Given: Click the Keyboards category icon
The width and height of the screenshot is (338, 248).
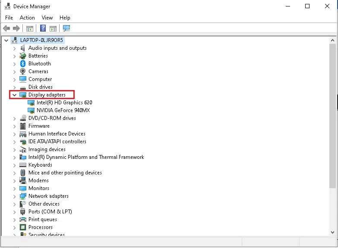Looking at the screenshot, I should point(23,165).
